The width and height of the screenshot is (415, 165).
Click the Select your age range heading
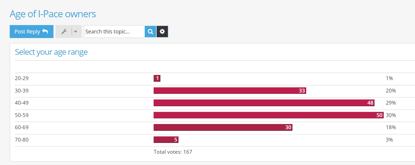tap(51, 52)
